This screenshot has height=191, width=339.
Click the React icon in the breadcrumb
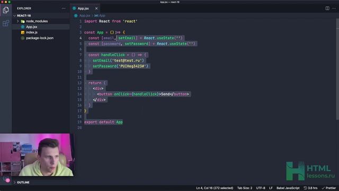click(x=76, y=15)
